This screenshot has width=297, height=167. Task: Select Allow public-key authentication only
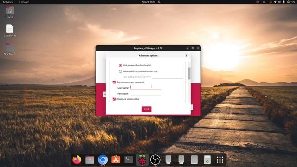tap(120, 71)
